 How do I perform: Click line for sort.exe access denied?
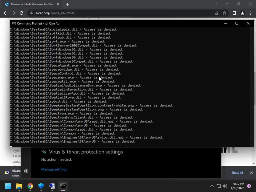(x=58, y=41)
